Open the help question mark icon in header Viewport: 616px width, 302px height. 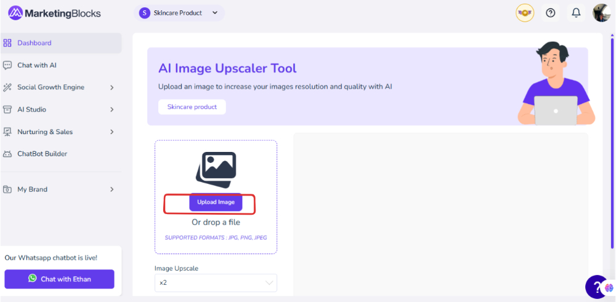point(551,13)
